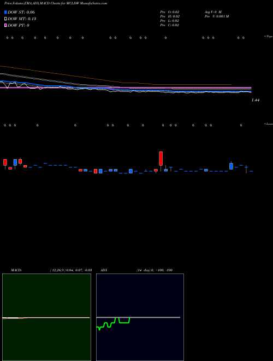
Task: Click the 'MACD:' panel label
Action: 16,270
